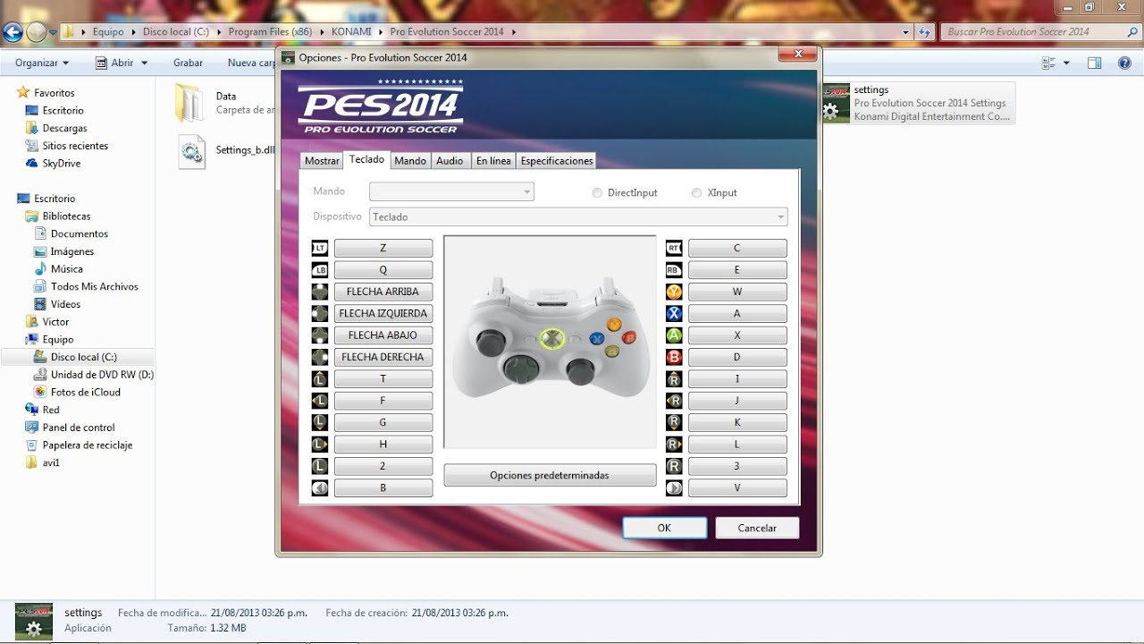
Task: Click the left stick icon beside F
Action: pos(320,401)
